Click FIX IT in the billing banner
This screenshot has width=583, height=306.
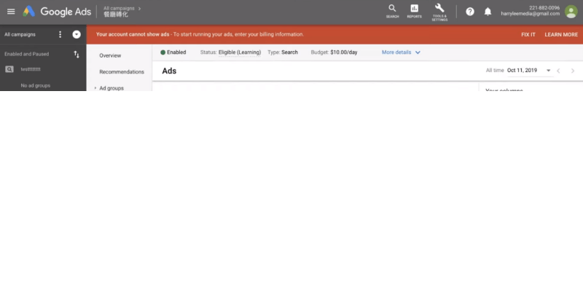tap(528, 34)
